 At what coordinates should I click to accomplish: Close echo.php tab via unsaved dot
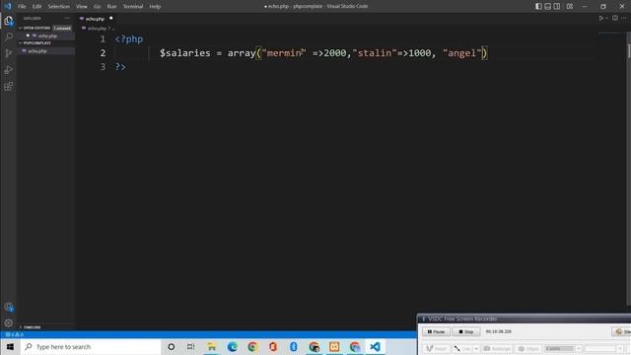pyautogui.click(x=111, y=18)
